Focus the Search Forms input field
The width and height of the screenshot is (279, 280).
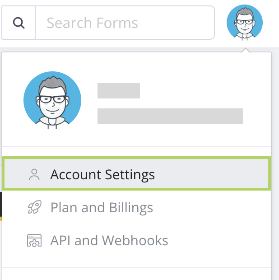tap(124, 23)
